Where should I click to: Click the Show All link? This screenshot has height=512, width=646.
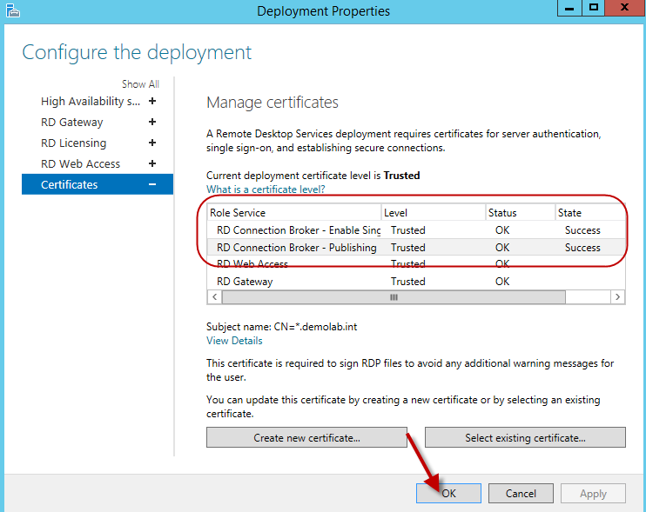[140, 84]
